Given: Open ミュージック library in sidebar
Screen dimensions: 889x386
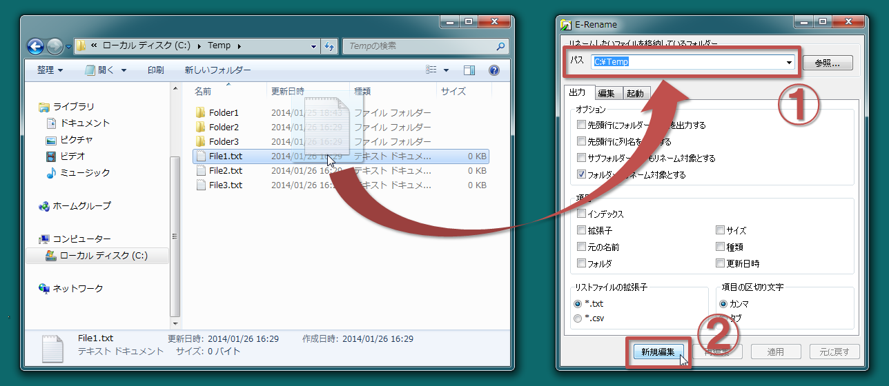Looking at the screenshot, I should tap(84, 172).
